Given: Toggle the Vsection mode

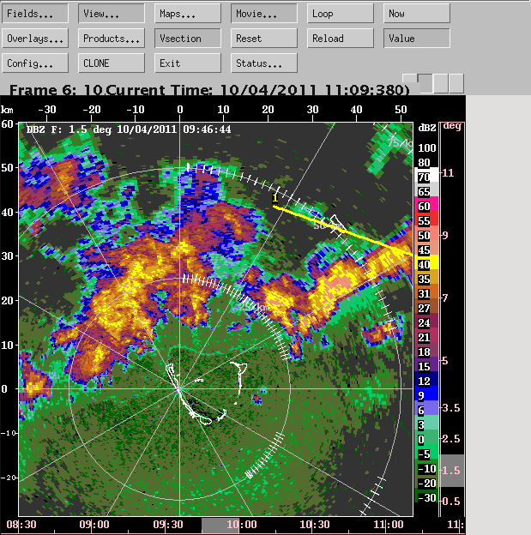Looking at the screenshot, I should [188, 39].
